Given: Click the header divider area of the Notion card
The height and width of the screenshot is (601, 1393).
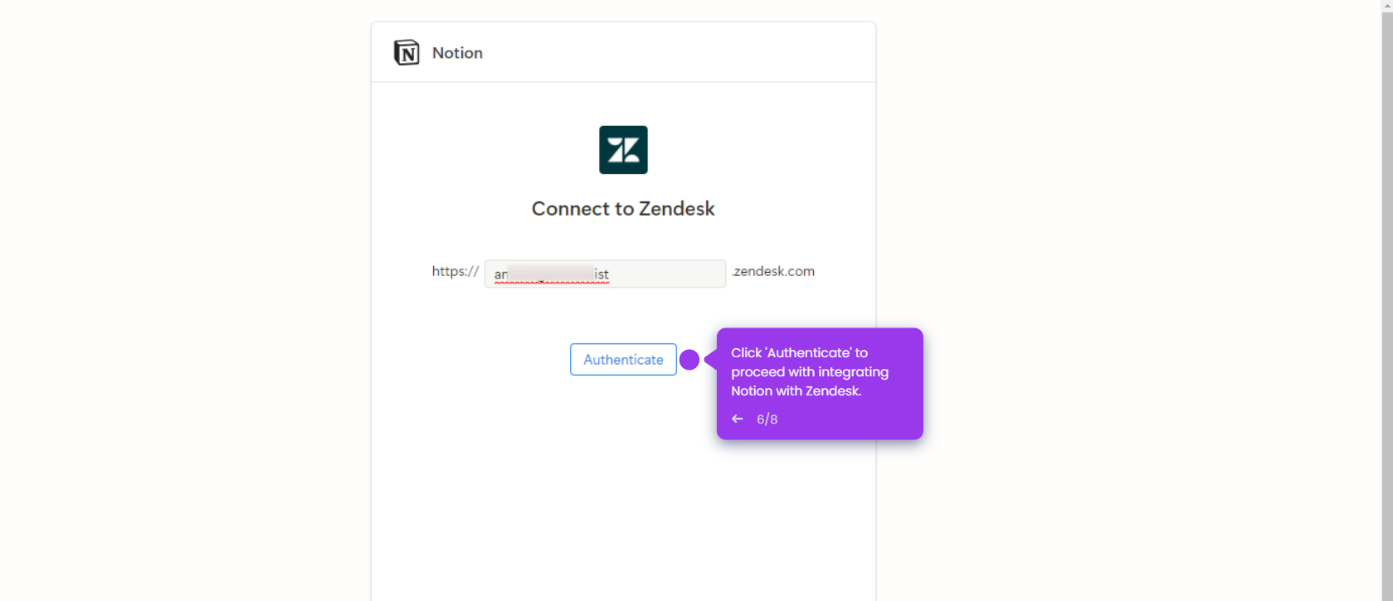Looking at the screenshot, I should pyautogui.click(x=623, y=82).
